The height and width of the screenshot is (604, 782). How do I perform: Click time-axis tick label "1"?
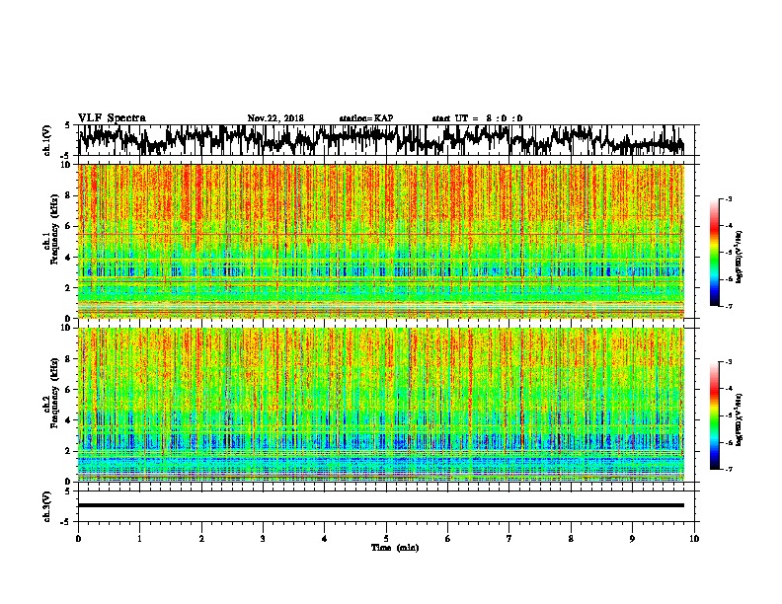(139, 539)
